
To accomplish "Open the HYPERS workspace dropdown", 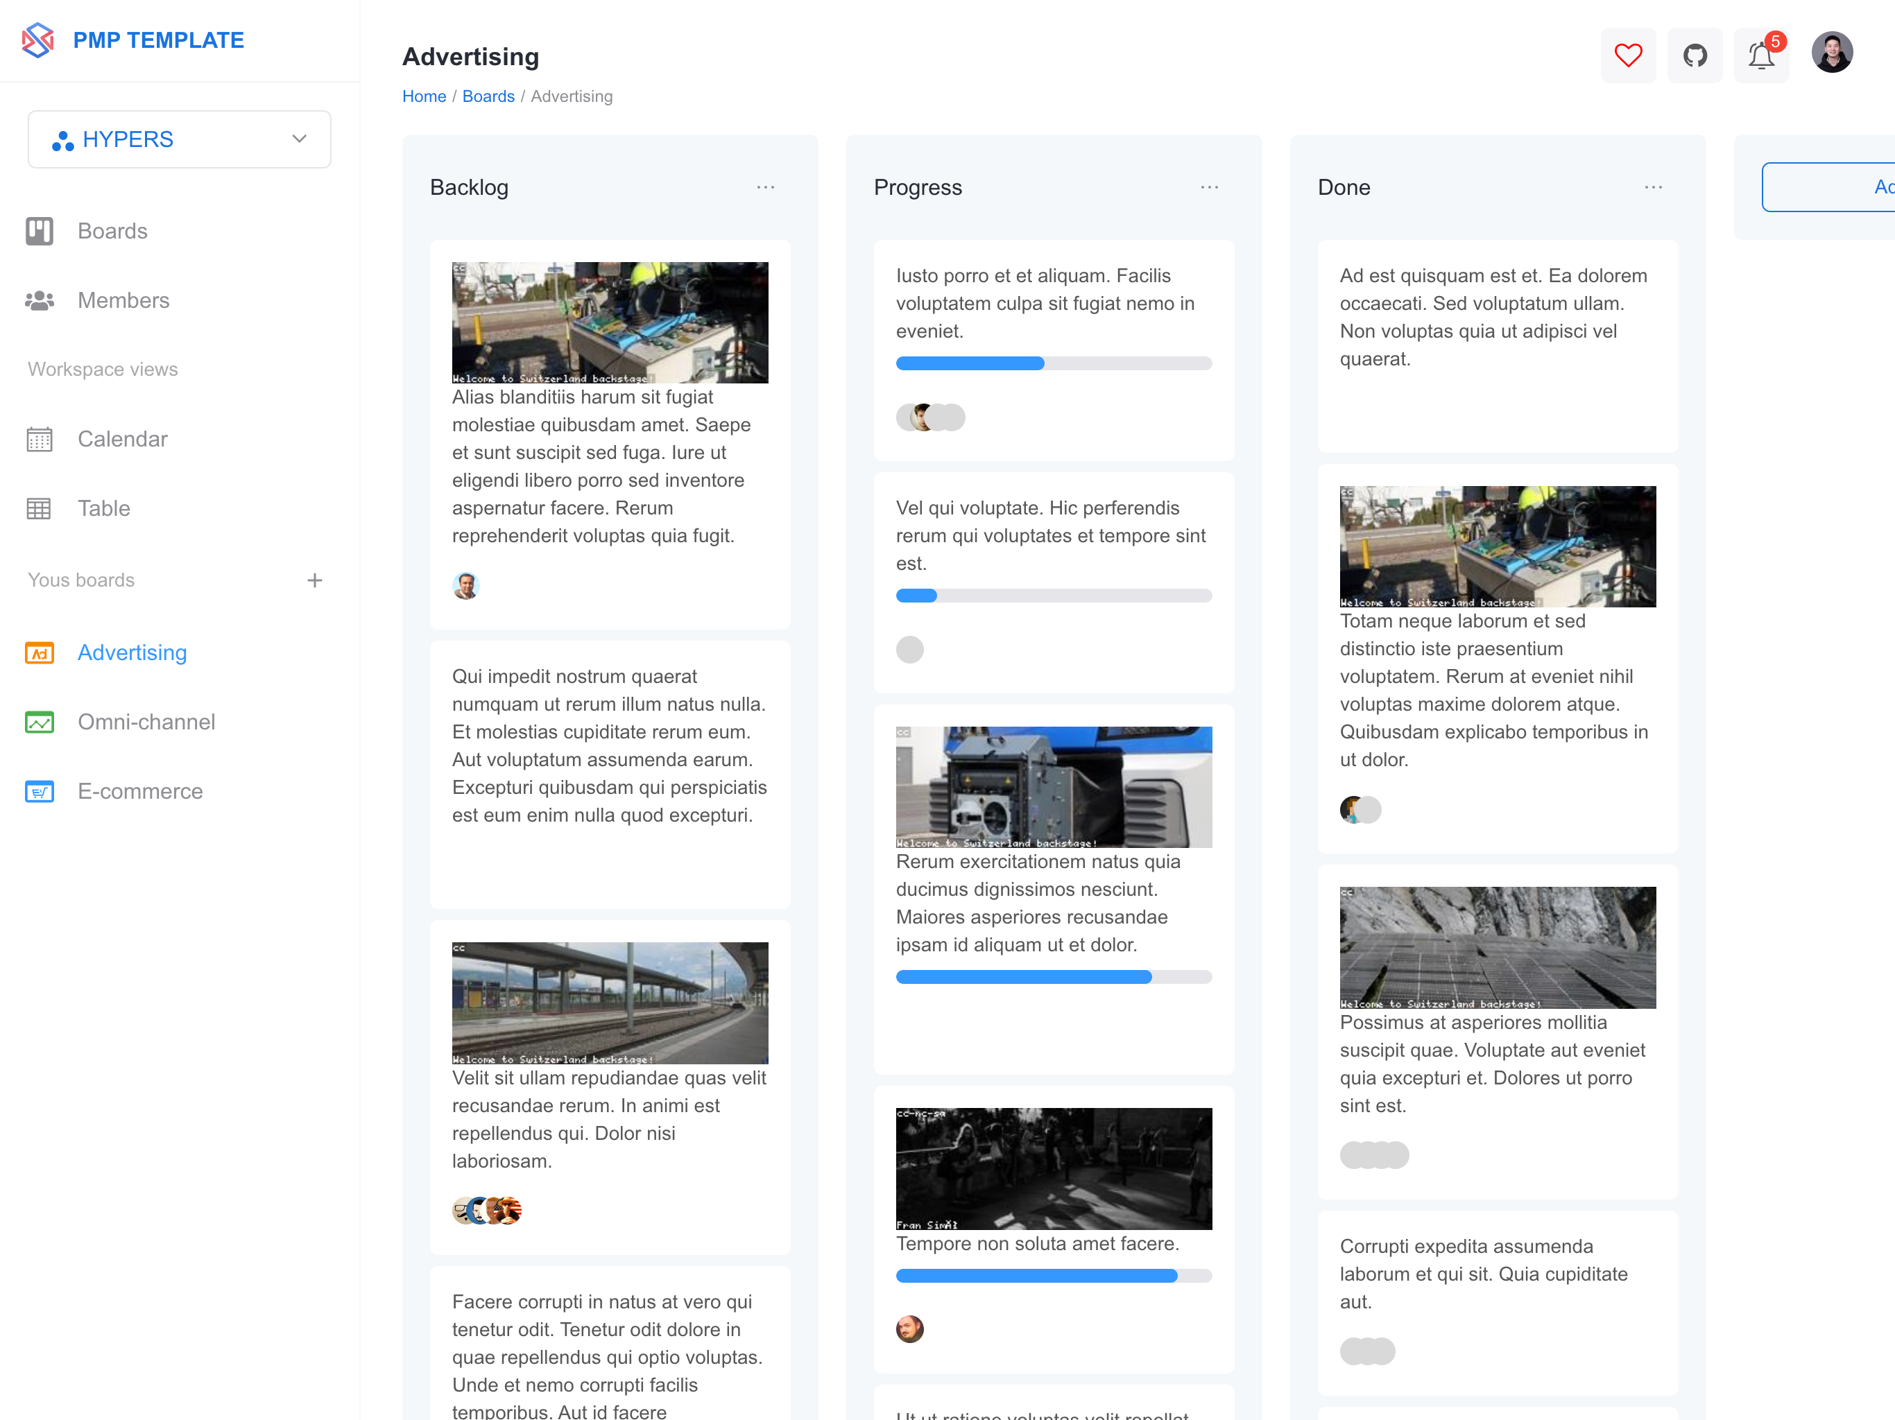I will click(x=180, y=139).
